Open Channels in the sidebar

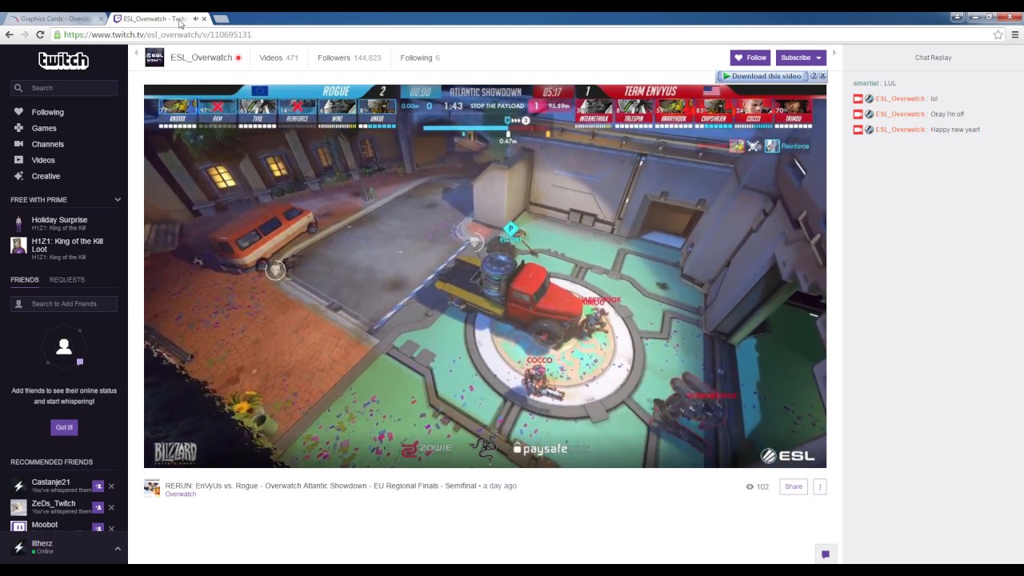[47, 144]
